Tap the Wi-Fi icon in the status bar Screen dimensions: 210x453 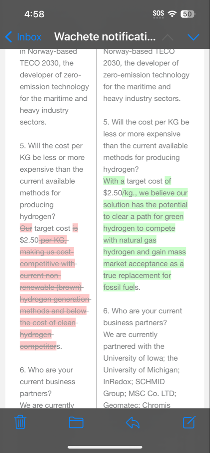click(x=173, y=13)
